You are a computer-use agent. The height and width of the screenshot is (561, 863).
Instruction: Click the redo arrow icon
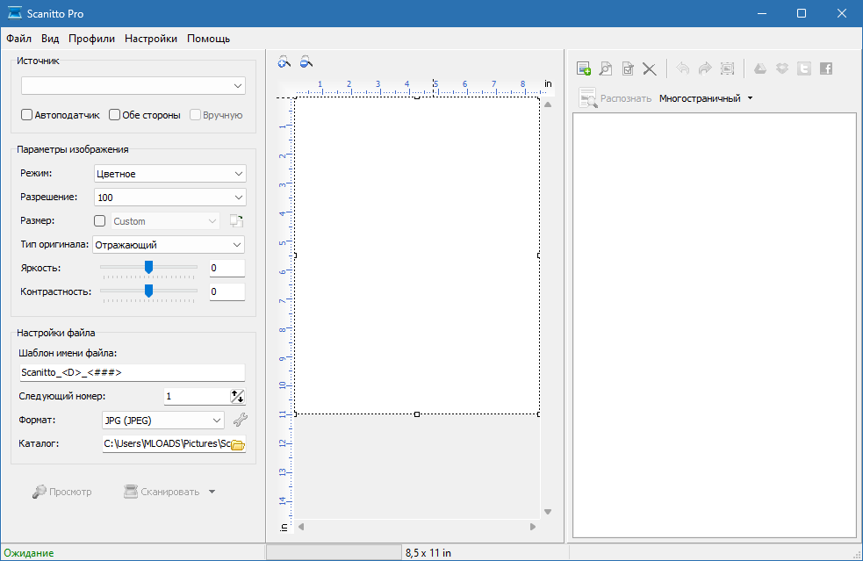pyautogui.click(x=705, y=68)
